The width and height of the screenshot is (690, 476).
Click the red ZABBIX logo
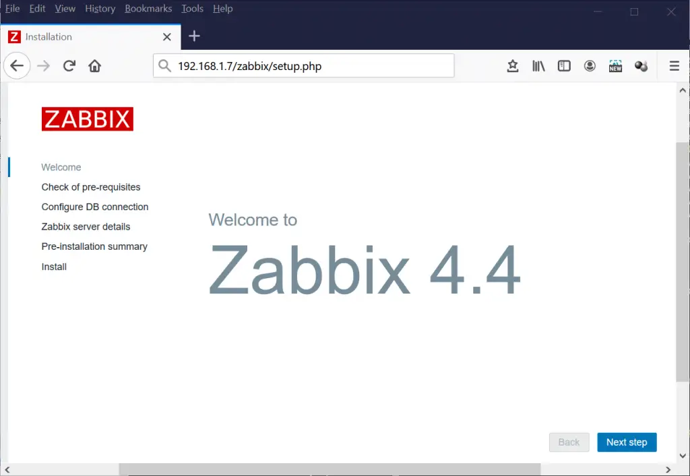point(88,119)
